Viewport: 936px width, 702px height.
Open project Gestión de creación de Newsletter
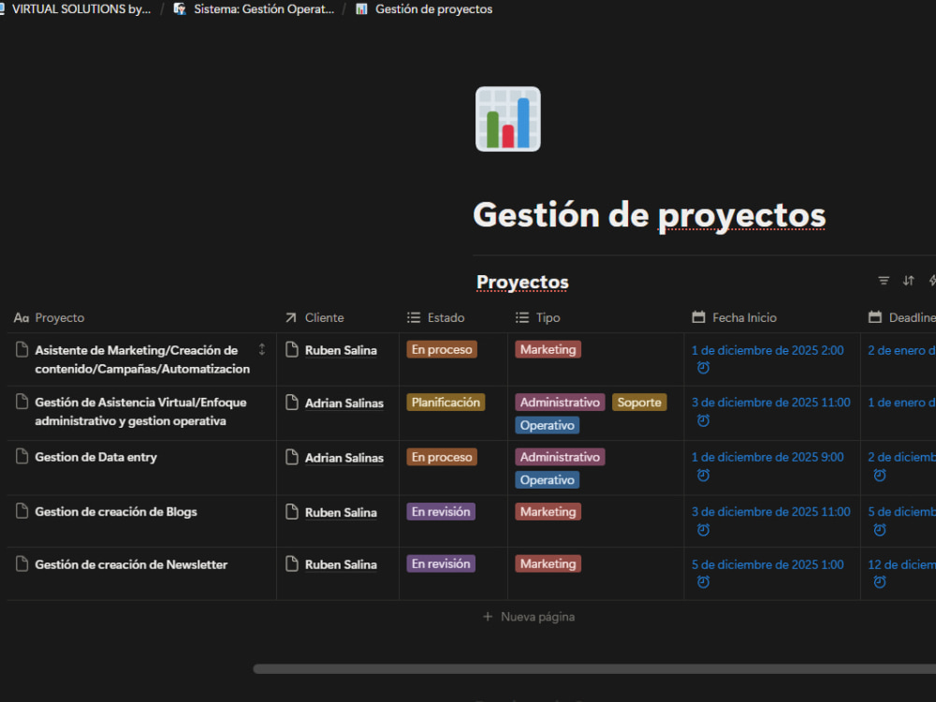point(131,564)
